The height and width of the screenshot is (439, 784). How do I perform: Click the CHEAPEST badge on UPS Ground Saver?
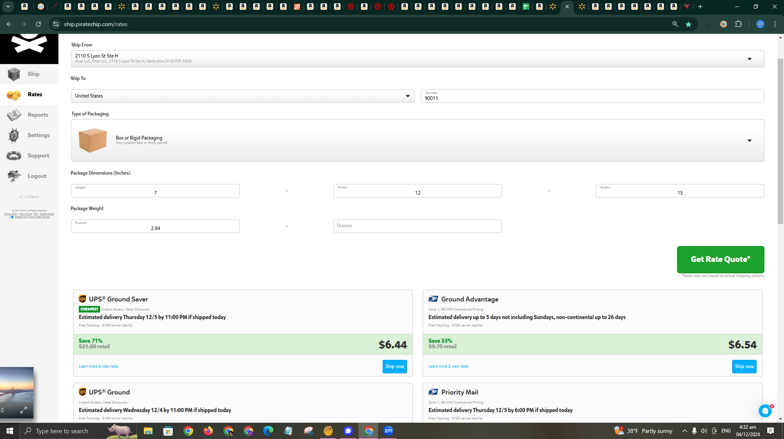(x=89, y=309)
